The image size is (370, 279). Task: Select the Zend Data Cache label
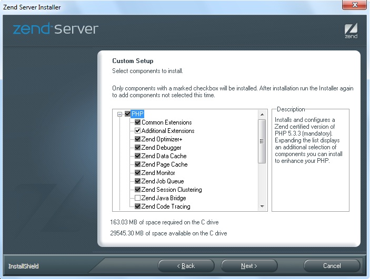point(164,156)
